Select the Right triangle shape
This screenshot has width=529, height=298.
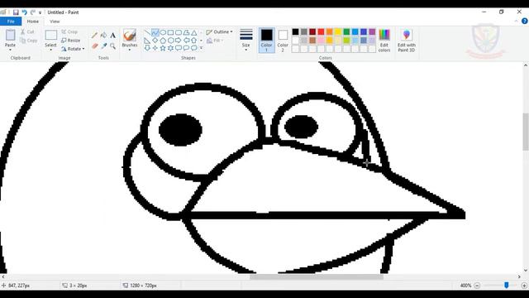coord(147,41)
